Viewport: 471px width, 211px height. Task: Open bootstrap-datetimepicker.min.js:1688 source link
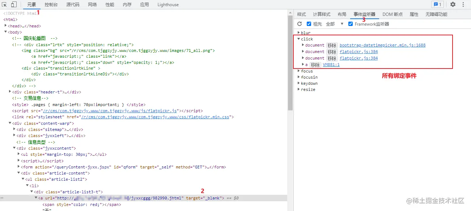(382, 45)
